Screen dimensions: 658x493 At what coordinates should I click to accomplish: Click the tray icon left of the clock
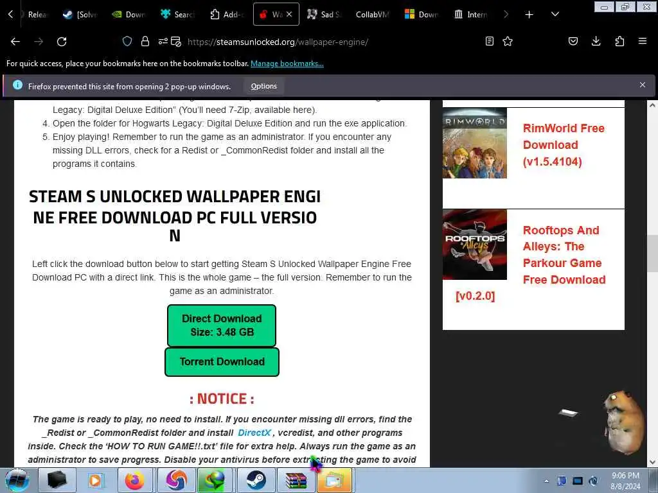[593, 481]
